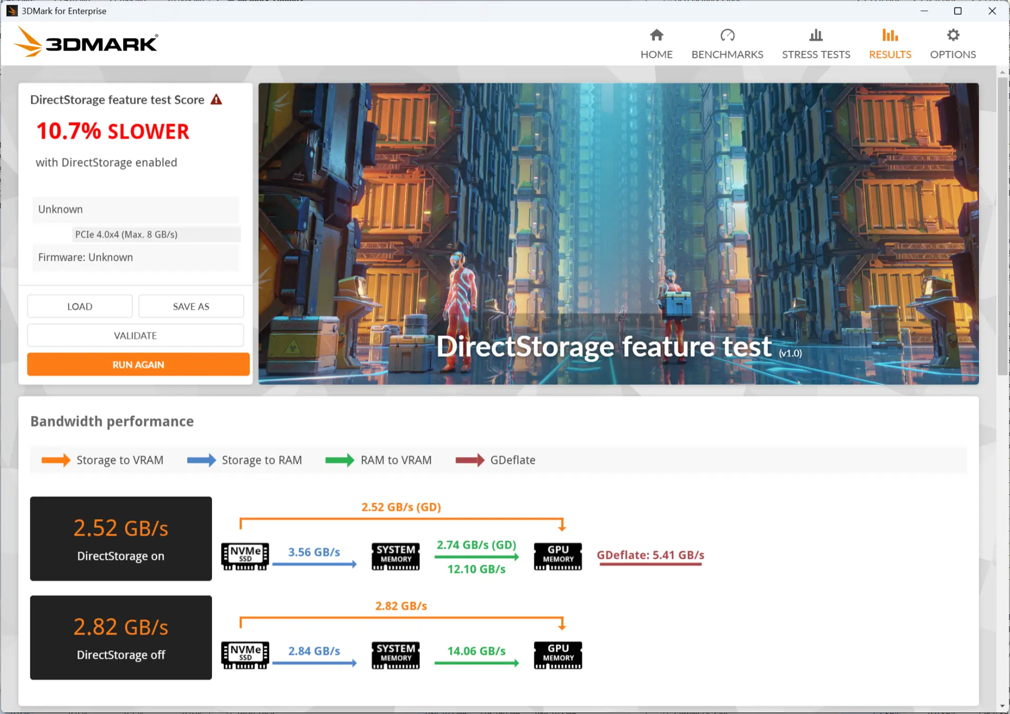
Task: Click the DirectStorage feature test banner image
Action: point(619,233)
